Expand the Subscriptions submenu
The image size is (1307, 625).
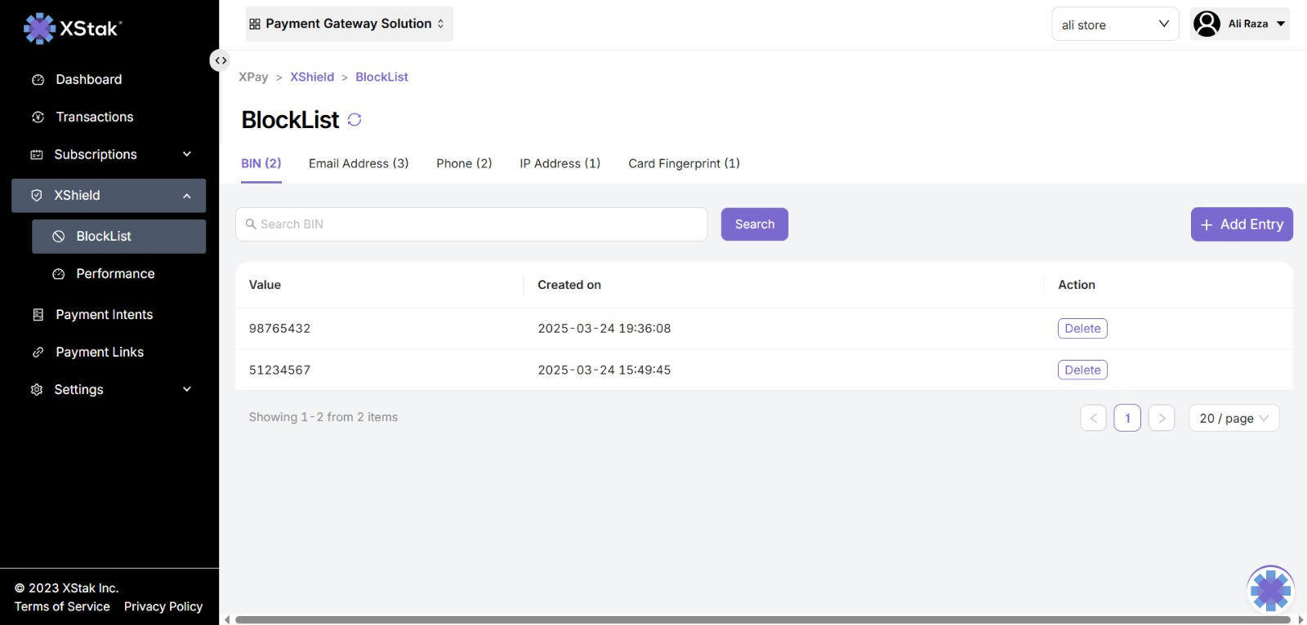(x=186, y=154)
